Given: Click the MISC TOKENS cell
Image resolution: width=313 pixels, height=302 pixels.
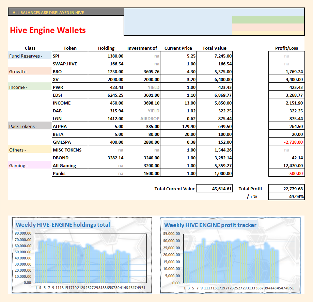Looking at the screenshot, I should pos(70,149).
